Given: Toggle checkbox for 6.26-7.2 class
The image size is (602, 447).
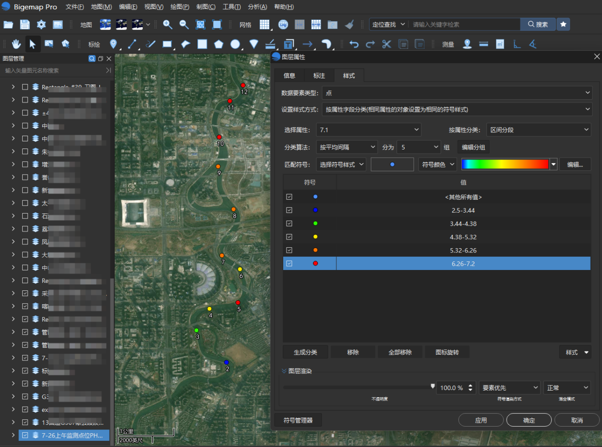Looking at the screenshot, I should (x=289, y=263).
